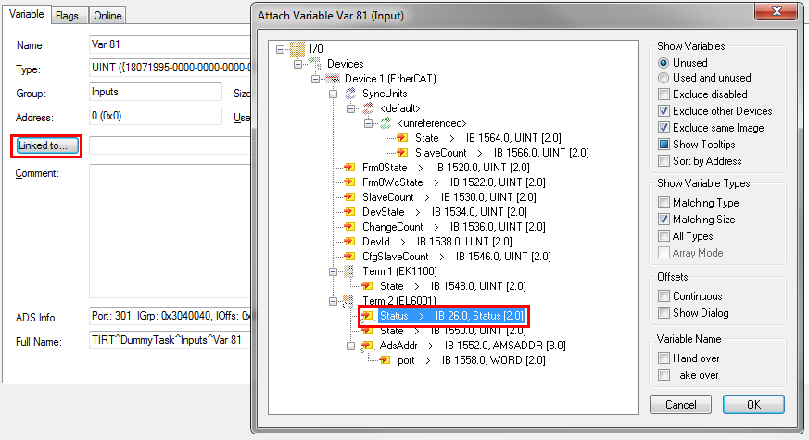The image size is (809, 440).
Task: Click the Device 1 (EtherCAT) icon
Action: (333, 79)
